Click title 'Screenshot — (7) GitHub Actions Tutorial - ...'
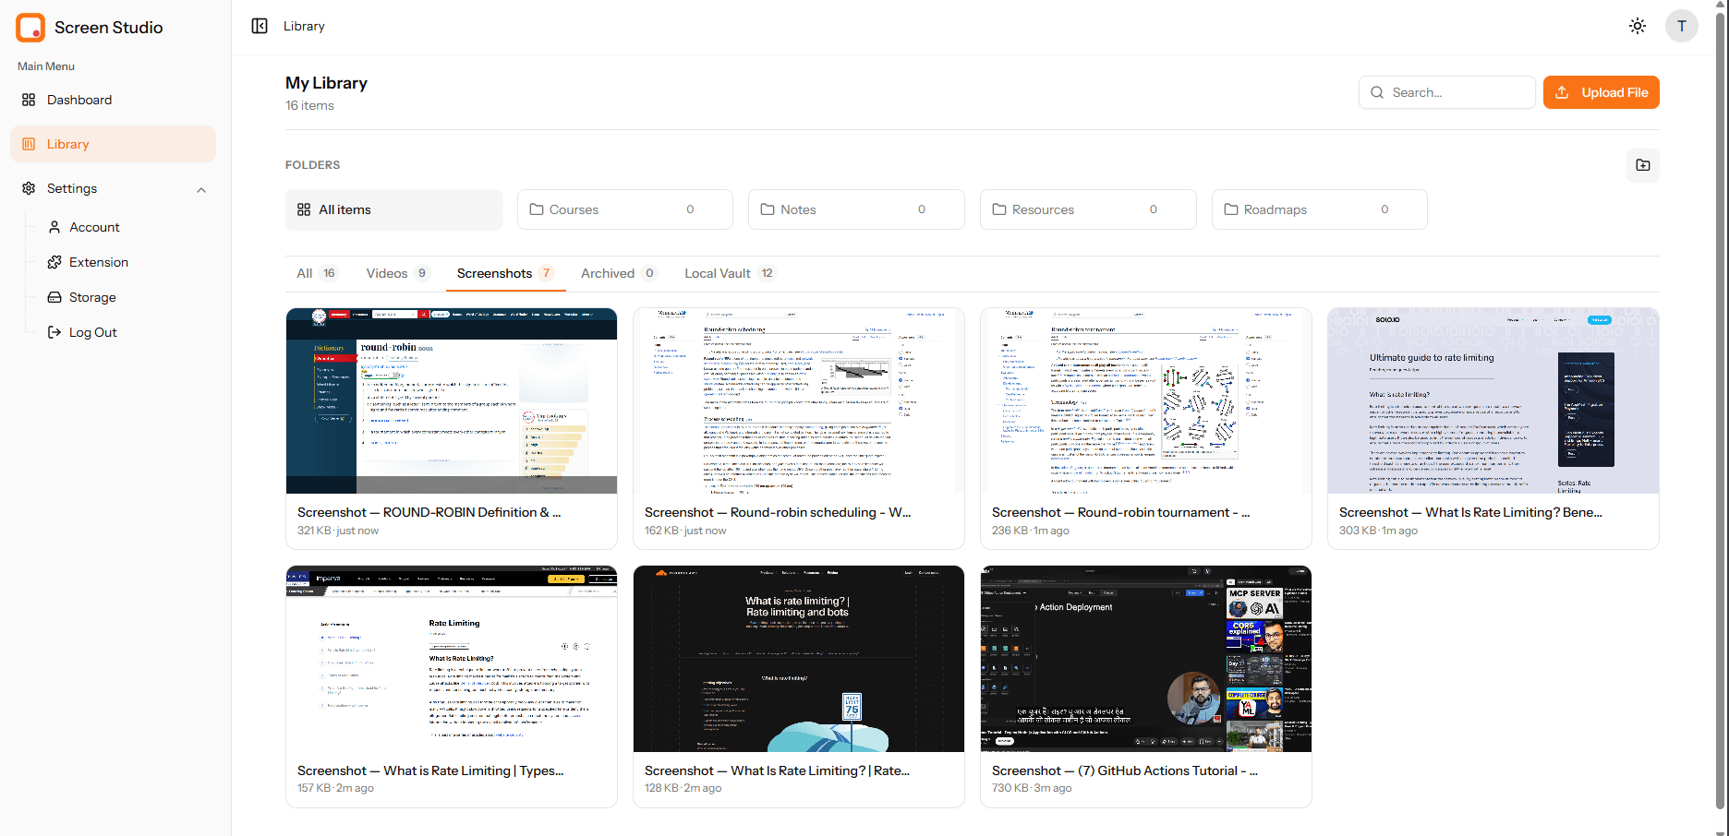Image resolution: width=1729 pixels, height=836 pixels. pos(1125,770)
